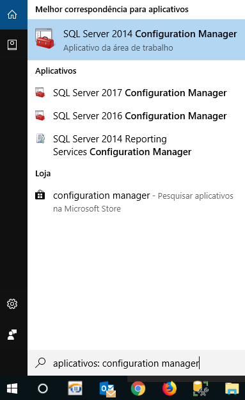The height and width of the screenshot is (400, 245).
Task: Open the Feedback person icon
Action: 12,335
